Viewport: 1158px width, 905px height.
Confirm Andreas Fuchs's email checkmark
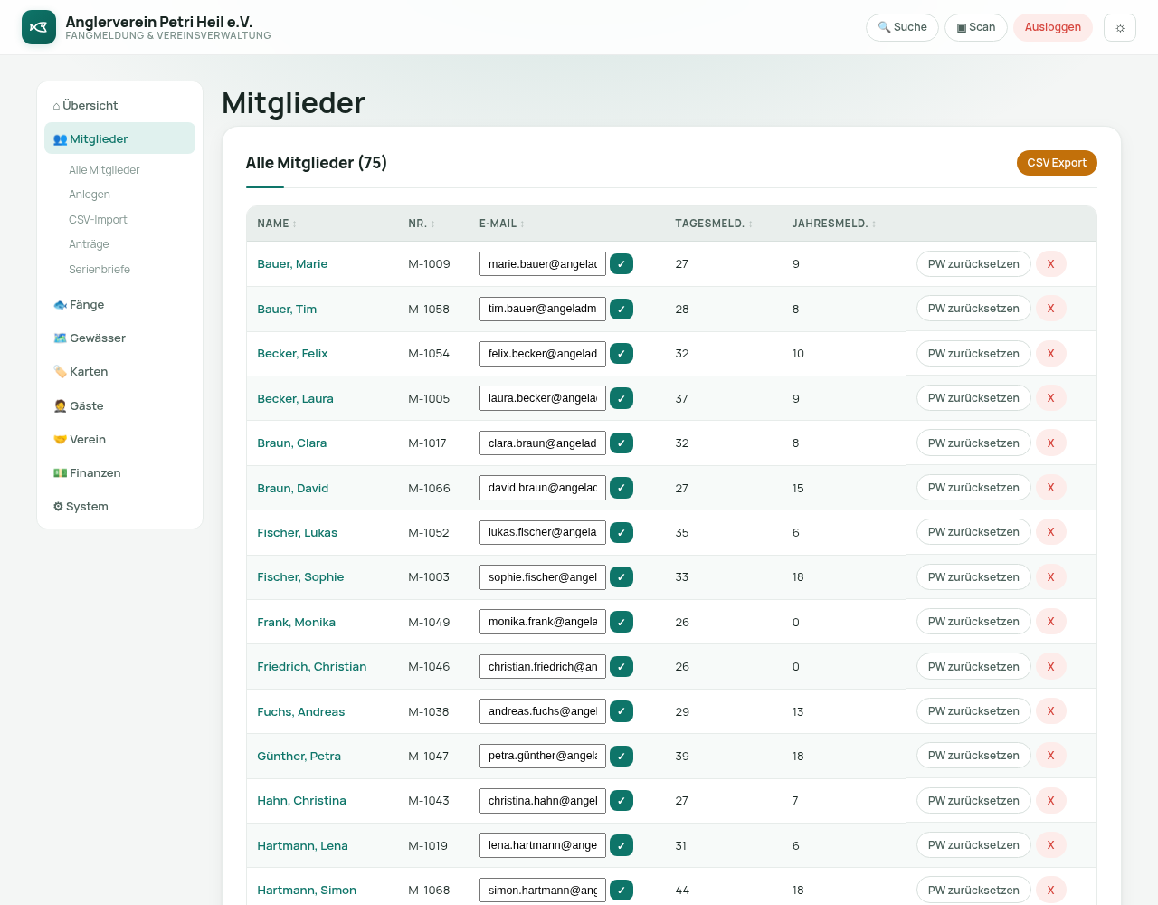pos(622,711)
